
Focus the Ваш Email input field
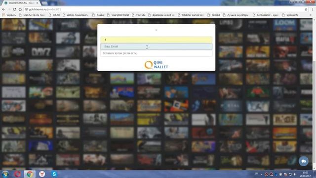pos(156,46)
